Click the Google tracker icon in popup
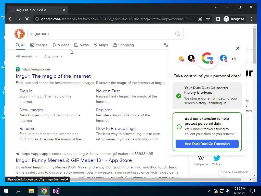Image resolution: width=261 pixels, height=196 pixels. (x=207, y=58)
